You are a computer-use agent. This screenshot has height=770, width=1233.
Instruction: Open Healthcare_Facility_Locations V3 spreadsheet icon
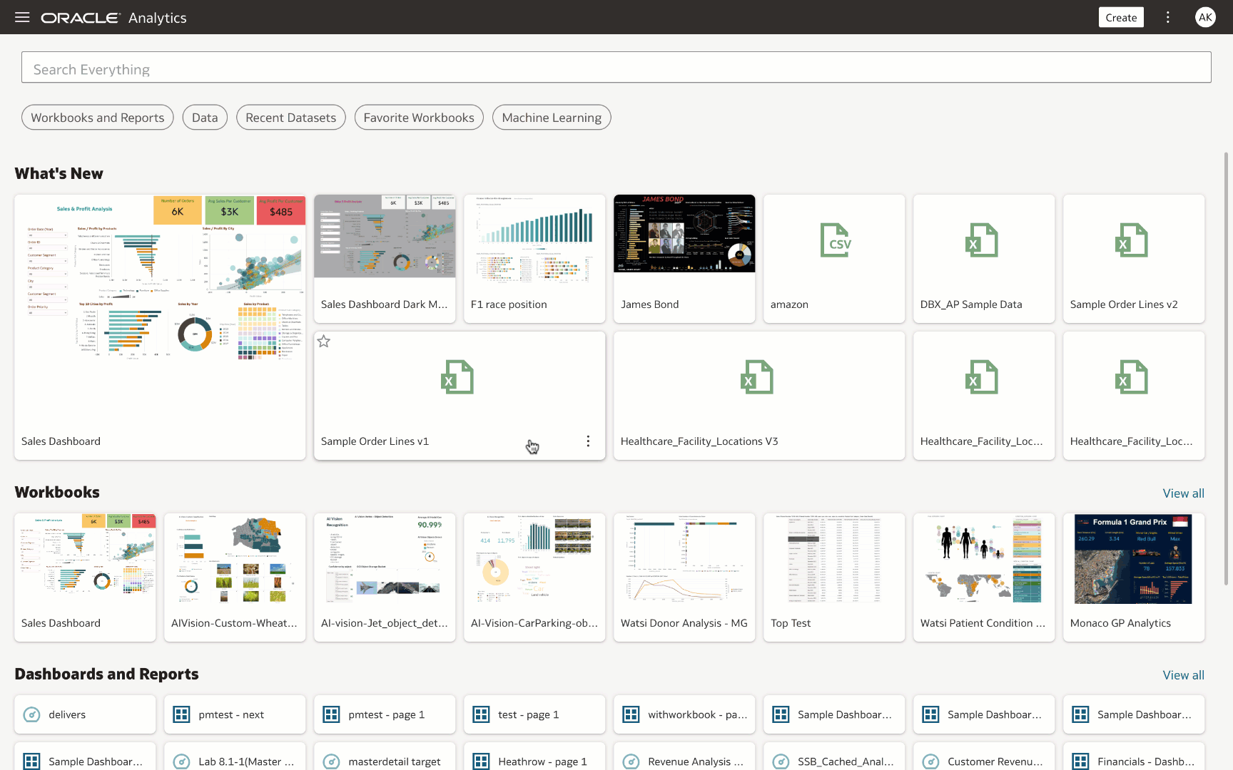click(757, 377)
